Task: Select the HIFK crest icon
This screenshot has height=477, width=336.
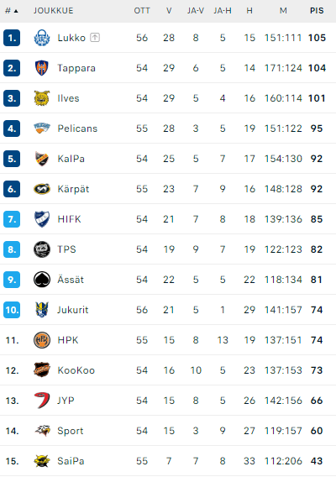Action: tap(42, 219)
